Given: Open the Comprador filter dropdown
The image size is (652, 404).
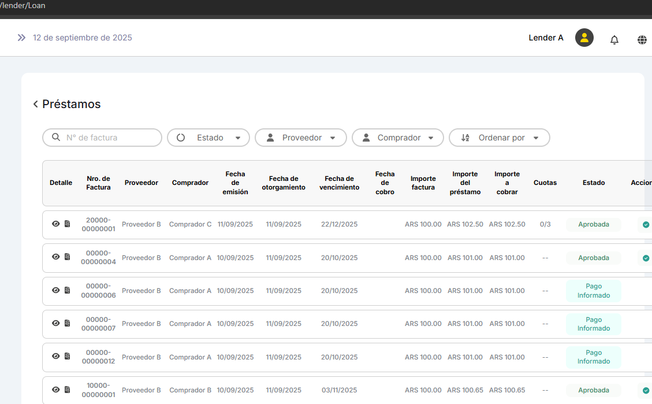Looking at the screenshot, I should point(398,138).
